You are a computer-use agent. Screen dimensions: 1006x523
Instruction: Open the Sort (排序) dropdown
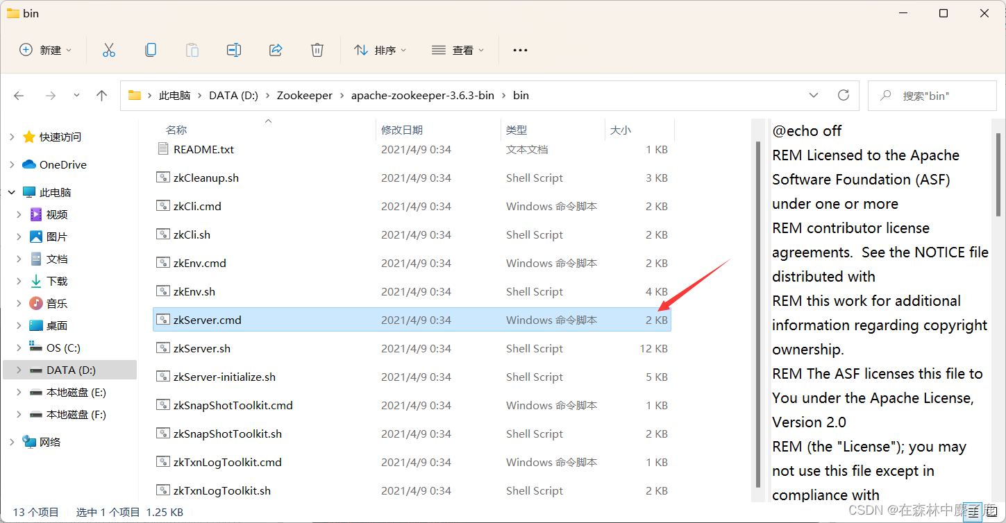point(380,50)
